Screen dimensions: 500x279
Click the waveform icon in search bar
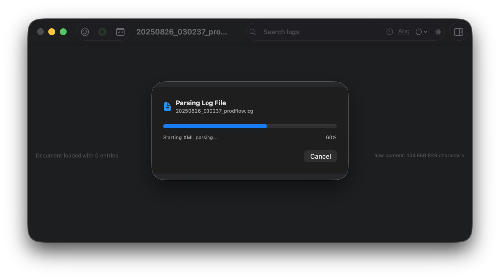[438, 32]
